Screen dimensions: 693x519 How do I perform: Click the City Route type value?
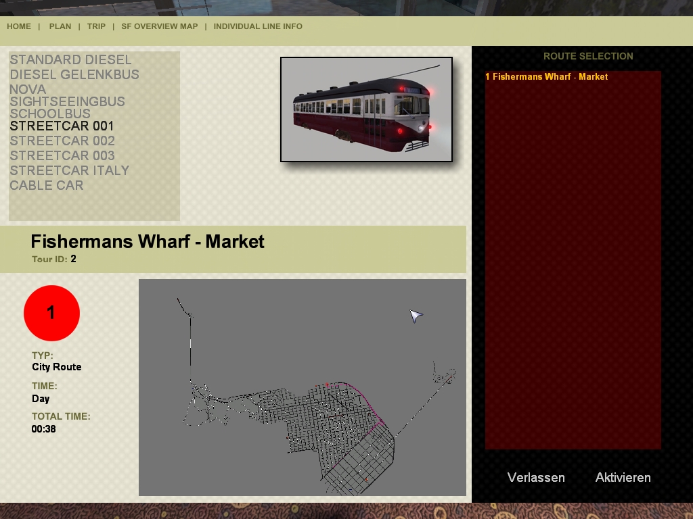(x=57, y=367)
